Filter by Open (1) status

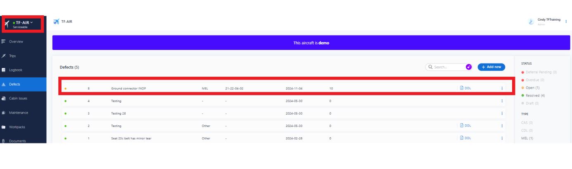coord(530,88)
